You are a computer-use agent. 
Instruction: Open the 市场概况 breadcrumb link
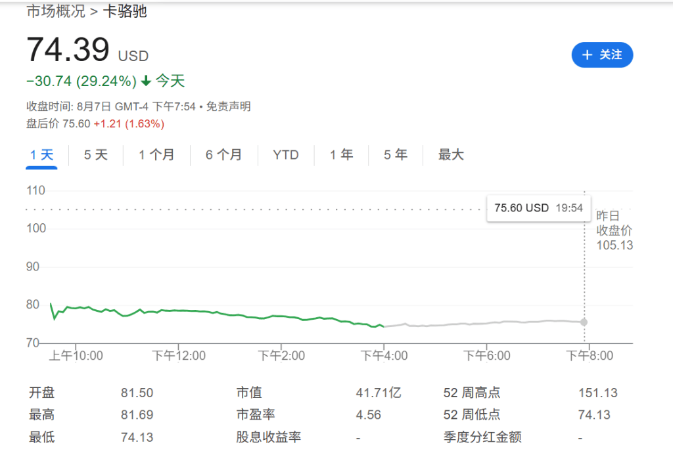pyautogui.click(x=55, y=11)
